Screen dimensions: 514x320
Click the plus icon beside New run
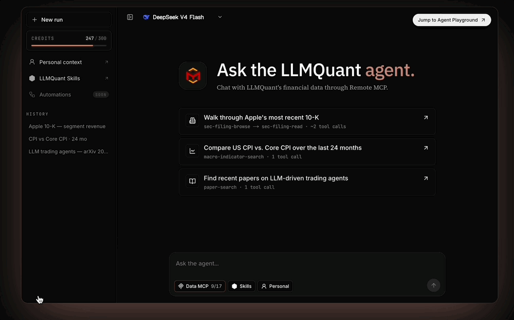34,20
